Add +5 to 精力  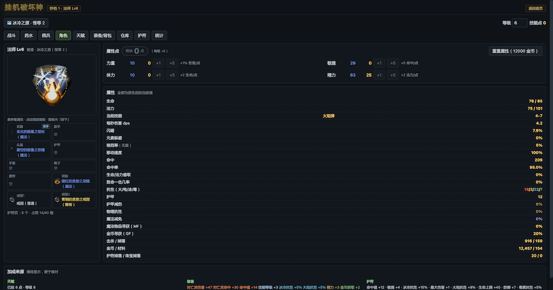tap(393, 75)
